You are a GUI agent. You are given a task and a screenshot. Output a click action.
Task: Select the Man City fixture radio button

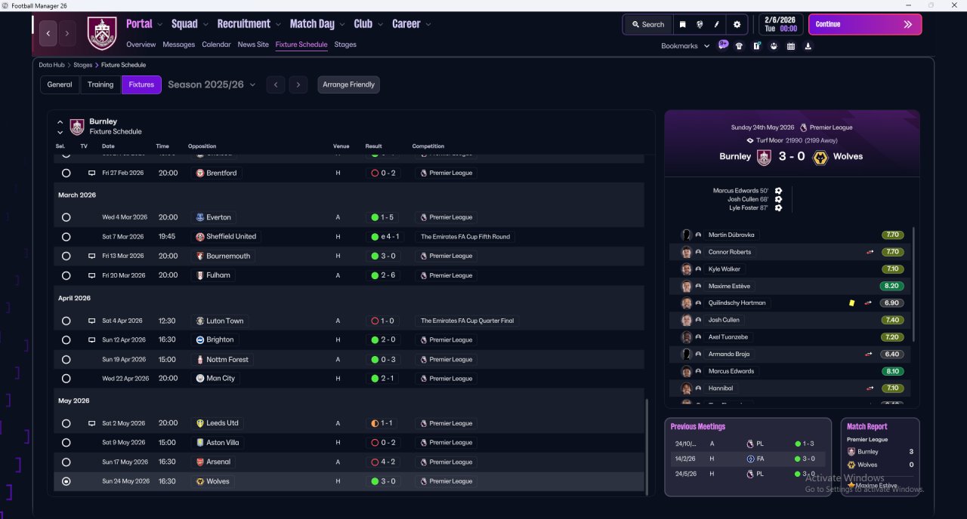pos(66,379)
